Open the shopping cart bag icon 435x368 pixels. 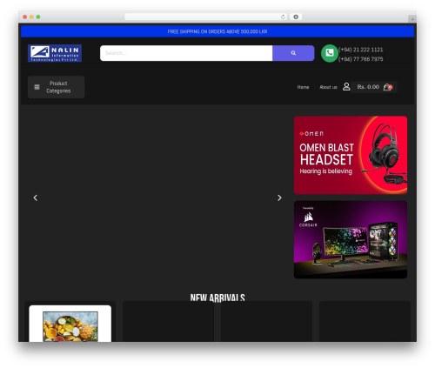pos(387,87)
